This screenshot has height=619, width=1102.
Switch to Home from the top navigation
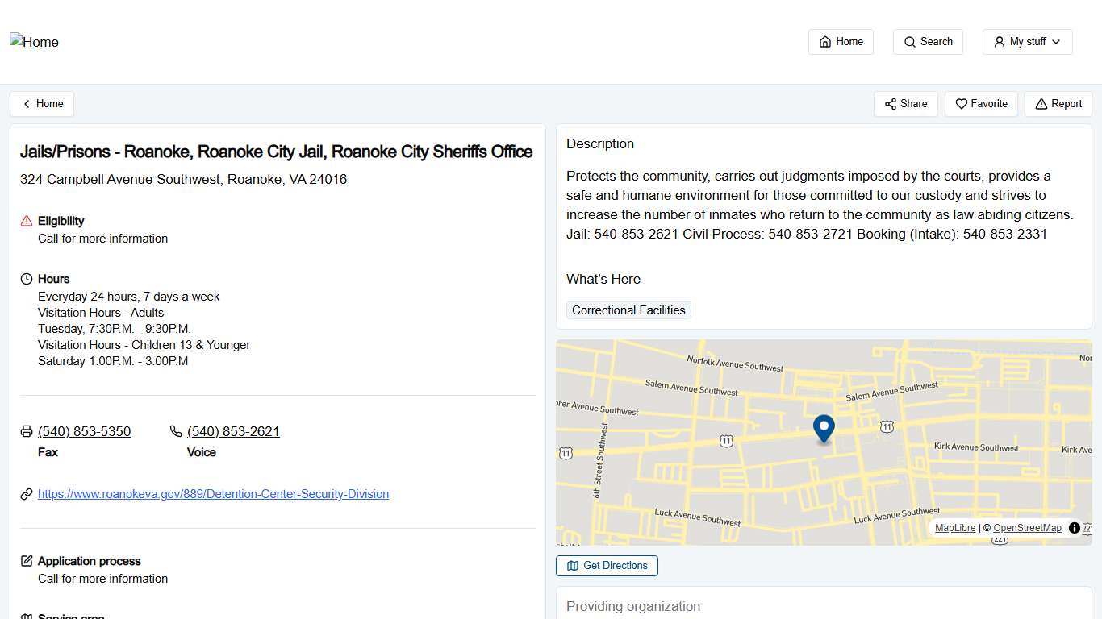pos(841,42)
